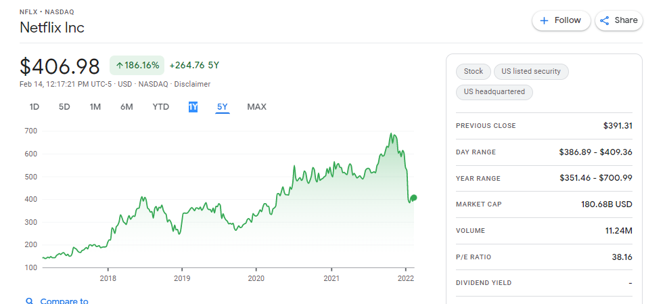Click the Follow button
Image resolution: width=667 pixels, height=304 pixels.
561,20
